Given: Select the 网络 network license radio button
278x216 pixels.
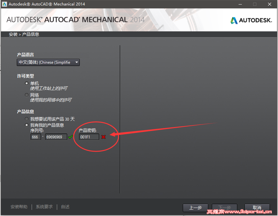Looking at the screenshot, I should [26, 95].
